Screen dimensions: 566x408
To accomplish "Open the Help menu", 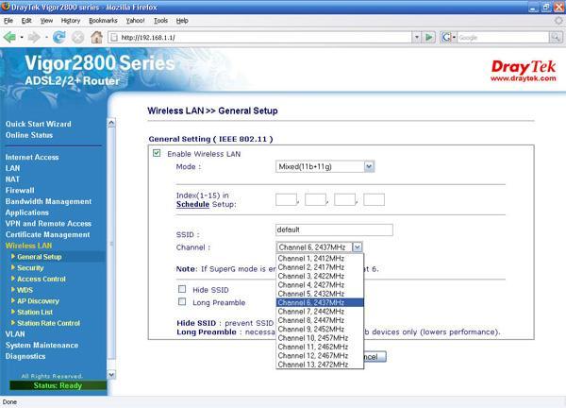I will pos(182,21).
